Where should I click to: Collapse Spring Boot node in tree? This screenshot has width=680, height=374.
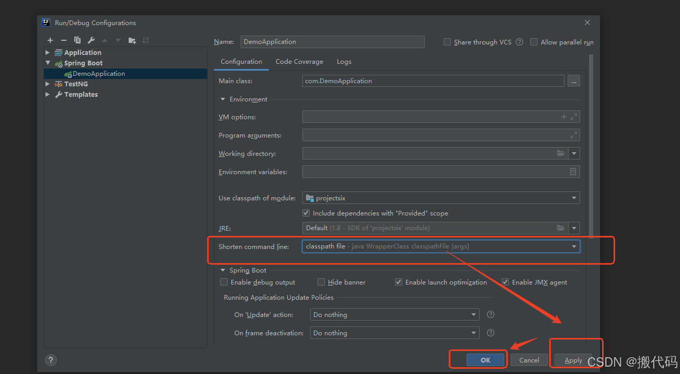pos(48,63)
